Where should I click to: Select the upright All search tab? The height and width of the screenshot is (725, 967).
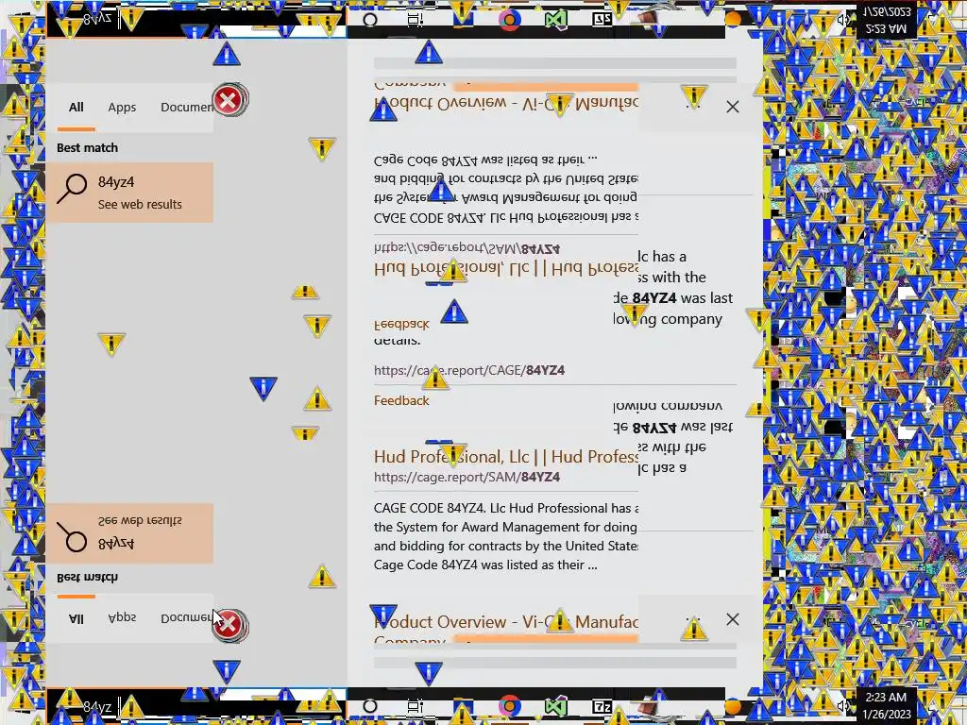tap(76, 108)
